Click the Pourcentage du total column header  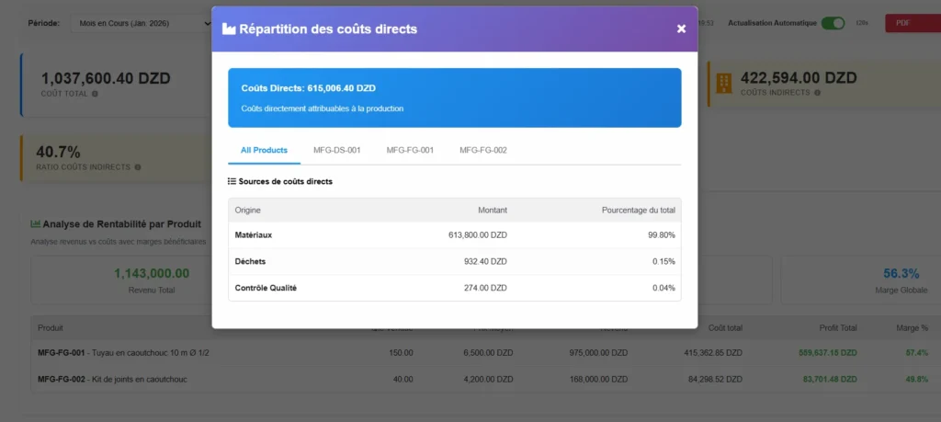639,211
